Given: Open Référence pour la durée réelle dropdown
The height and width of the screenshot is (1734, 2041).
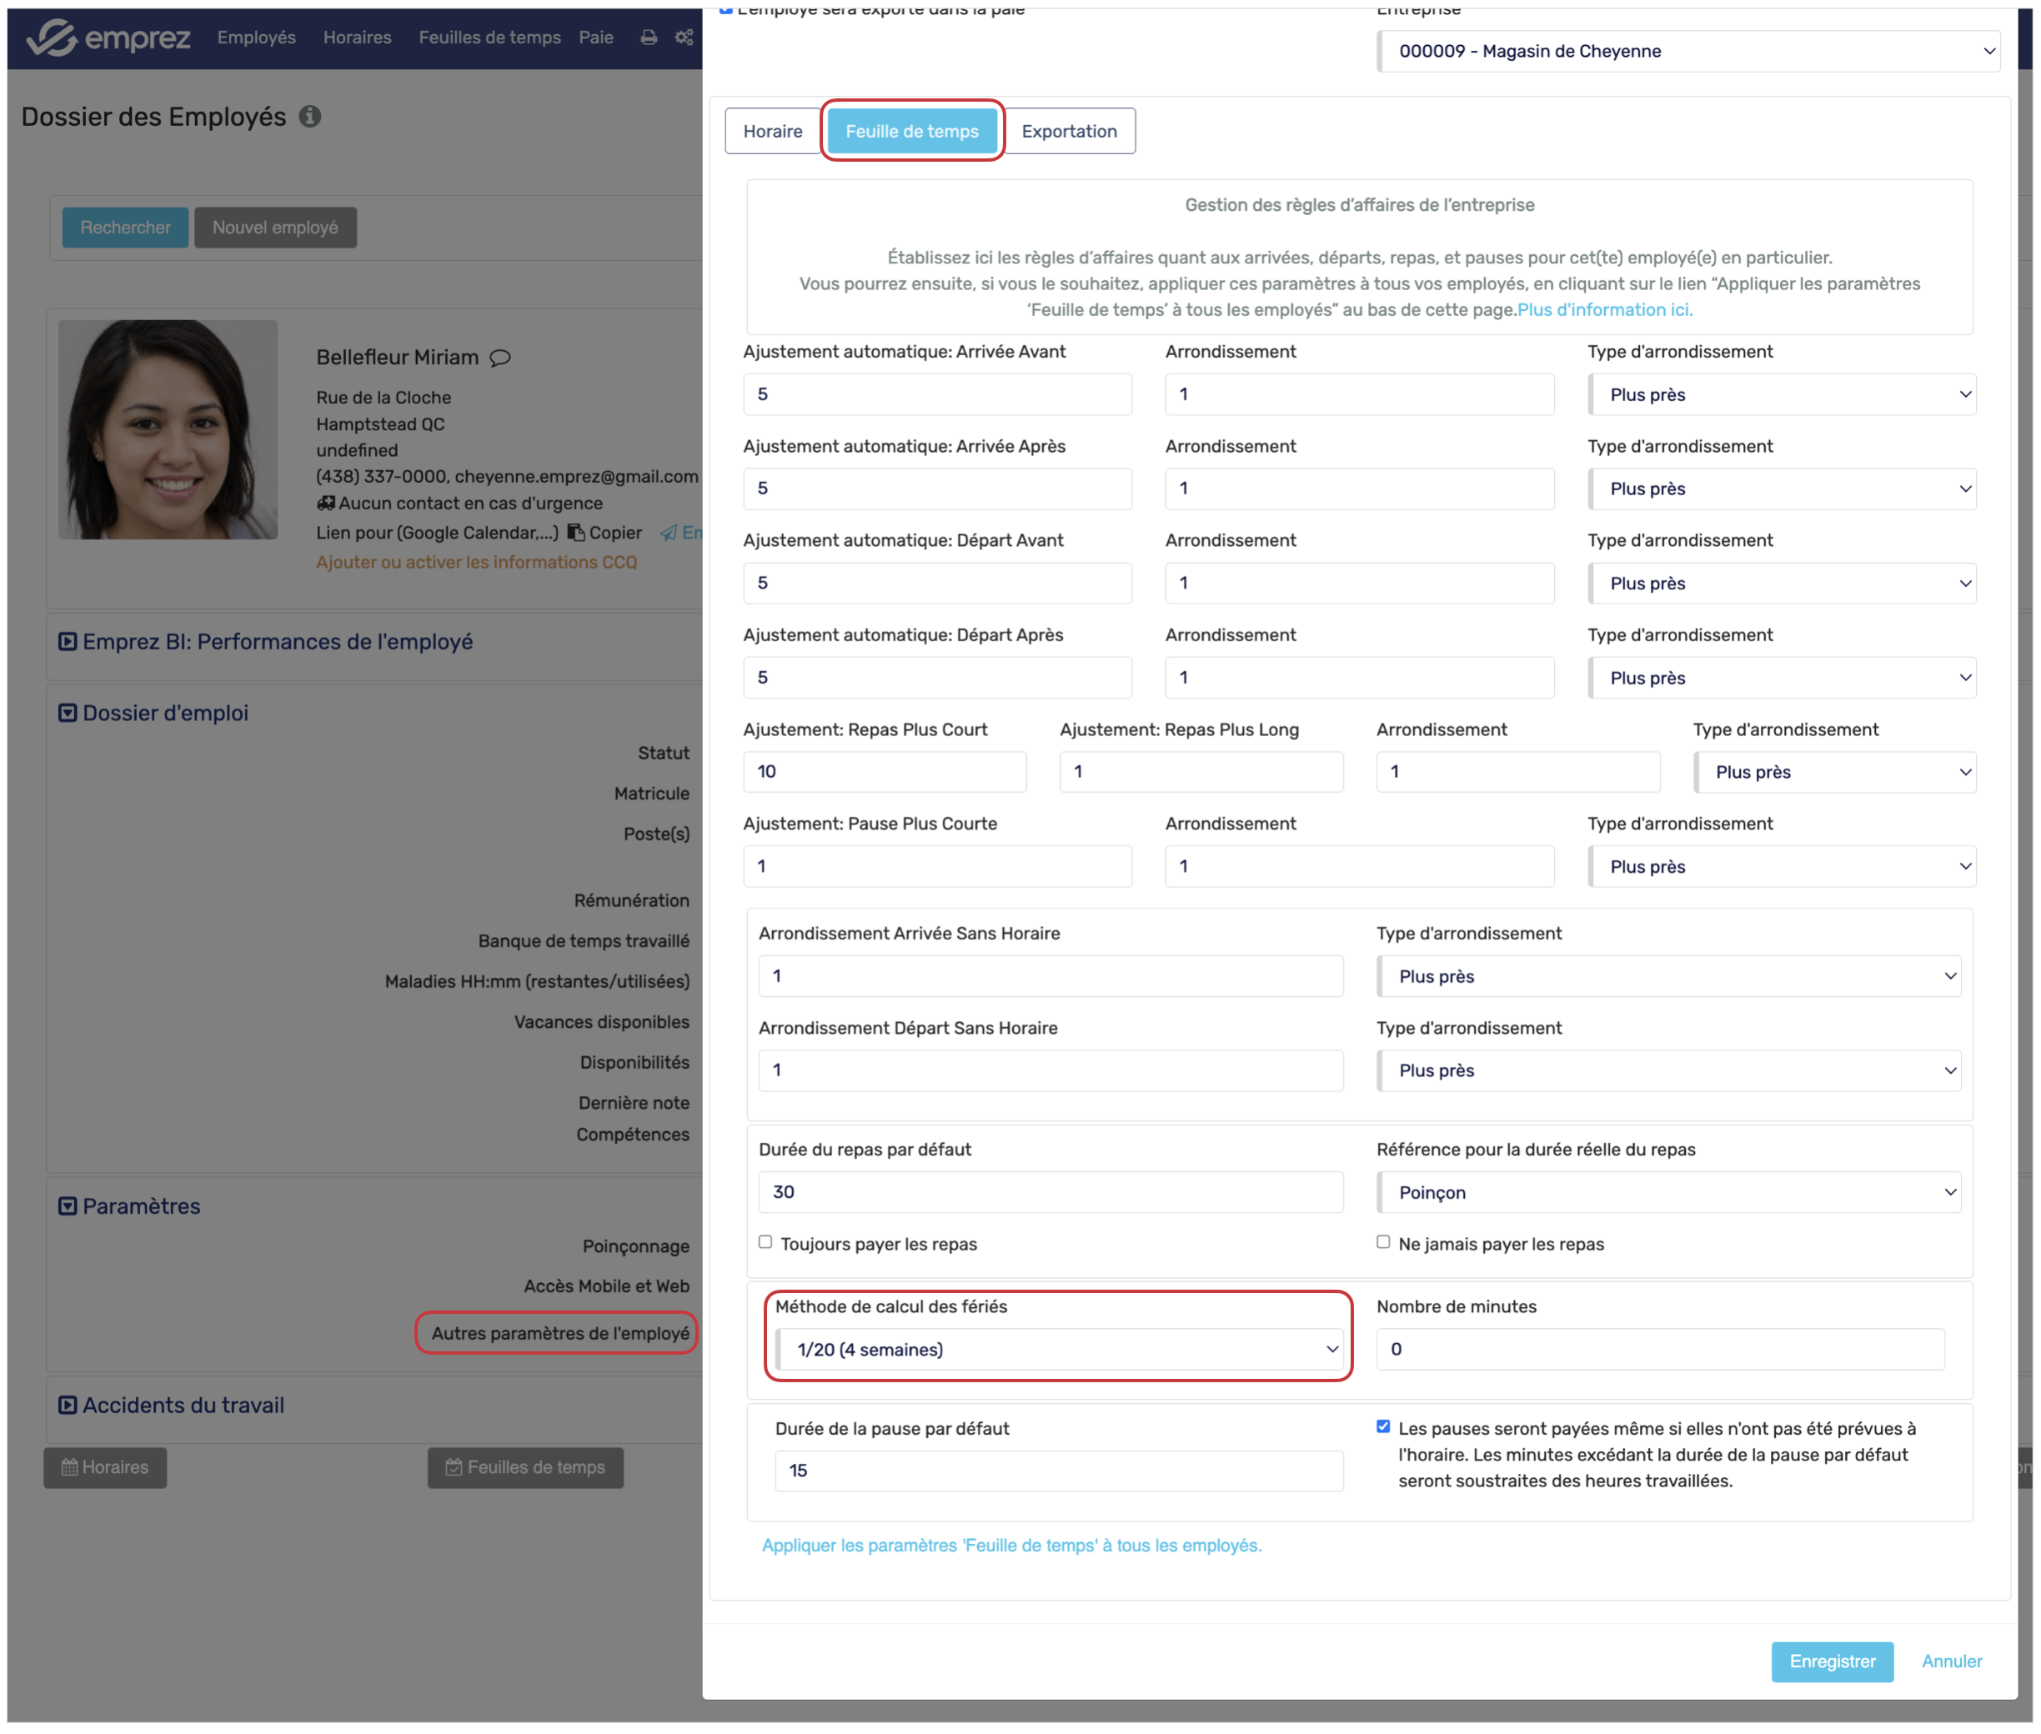Looking at the screenshot, I should (x=1668, y=1192).
